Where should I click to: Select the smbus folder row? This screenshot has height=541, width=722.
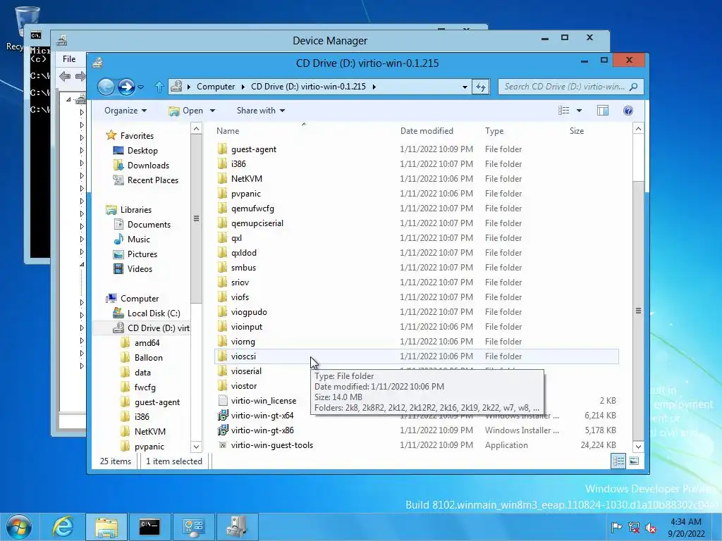pos(416,267)
